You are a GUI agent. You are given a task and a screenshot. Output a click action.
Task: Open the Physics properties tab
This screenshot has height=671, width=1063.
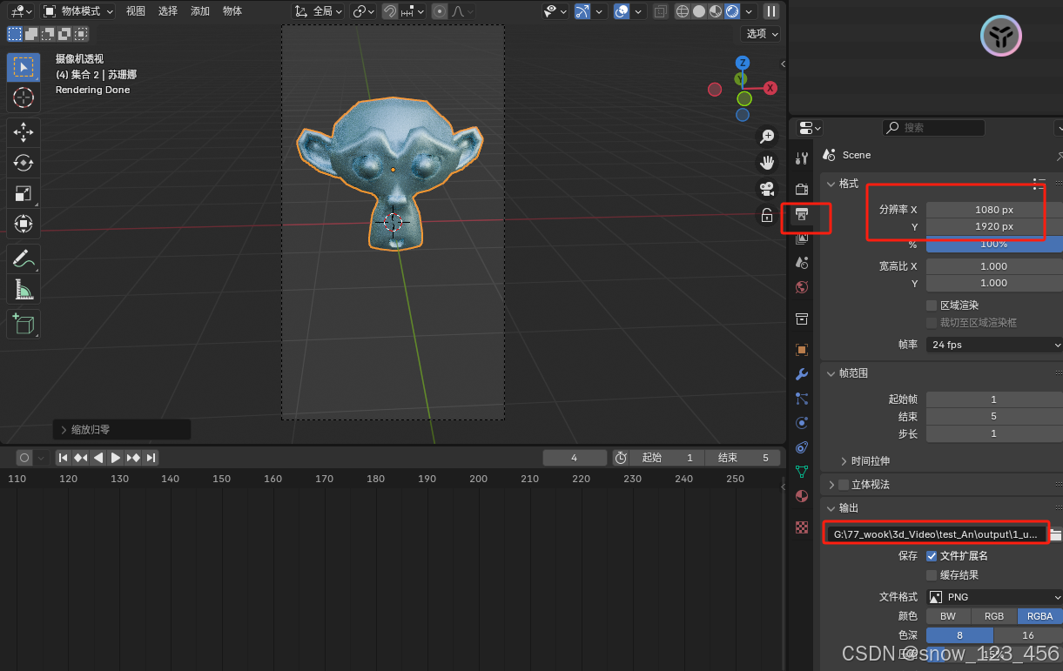tap(802, 423)
